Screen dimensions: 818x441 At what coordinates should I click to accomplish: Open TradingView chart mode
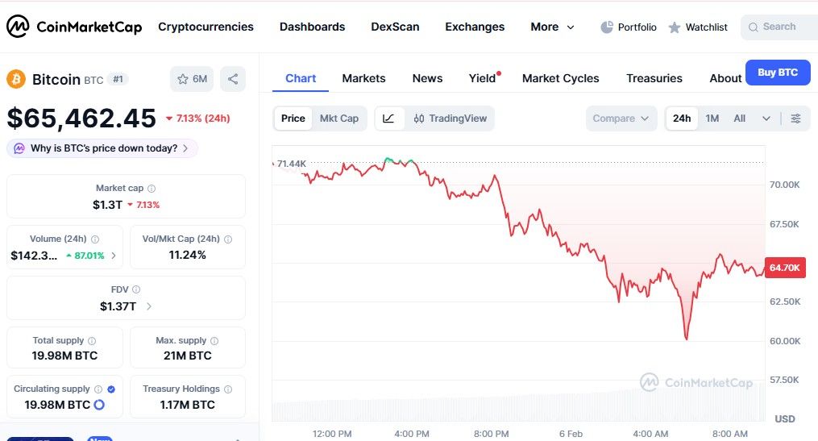pyautogui.click(x=450, y=119)
